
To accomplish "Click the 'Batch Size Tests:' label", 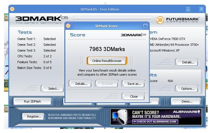I will pos(29,68).
